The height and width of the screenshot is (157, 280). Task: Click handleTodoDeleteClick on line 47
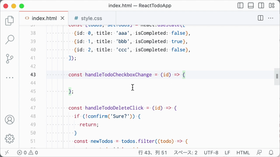(x=114, y=108)
